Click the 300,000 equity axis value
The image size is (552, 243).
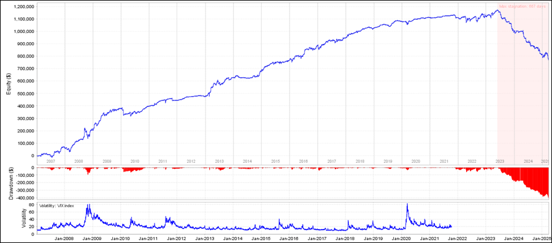26,118
